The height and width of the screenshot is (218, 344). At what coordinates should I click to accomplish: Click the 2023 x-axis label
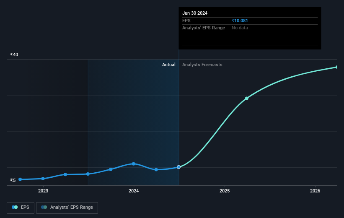pos(43,191)
